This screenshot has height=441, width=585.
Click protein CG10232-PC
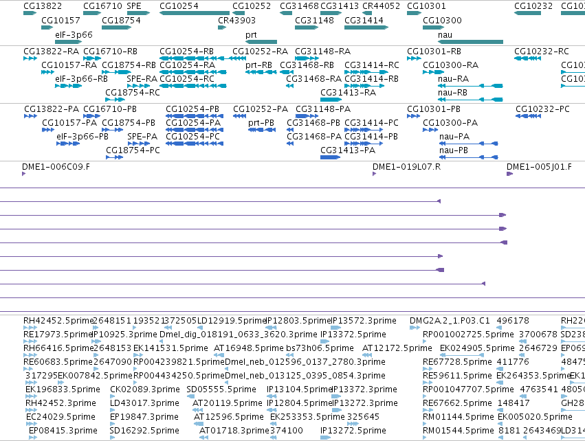coord(543,109)
